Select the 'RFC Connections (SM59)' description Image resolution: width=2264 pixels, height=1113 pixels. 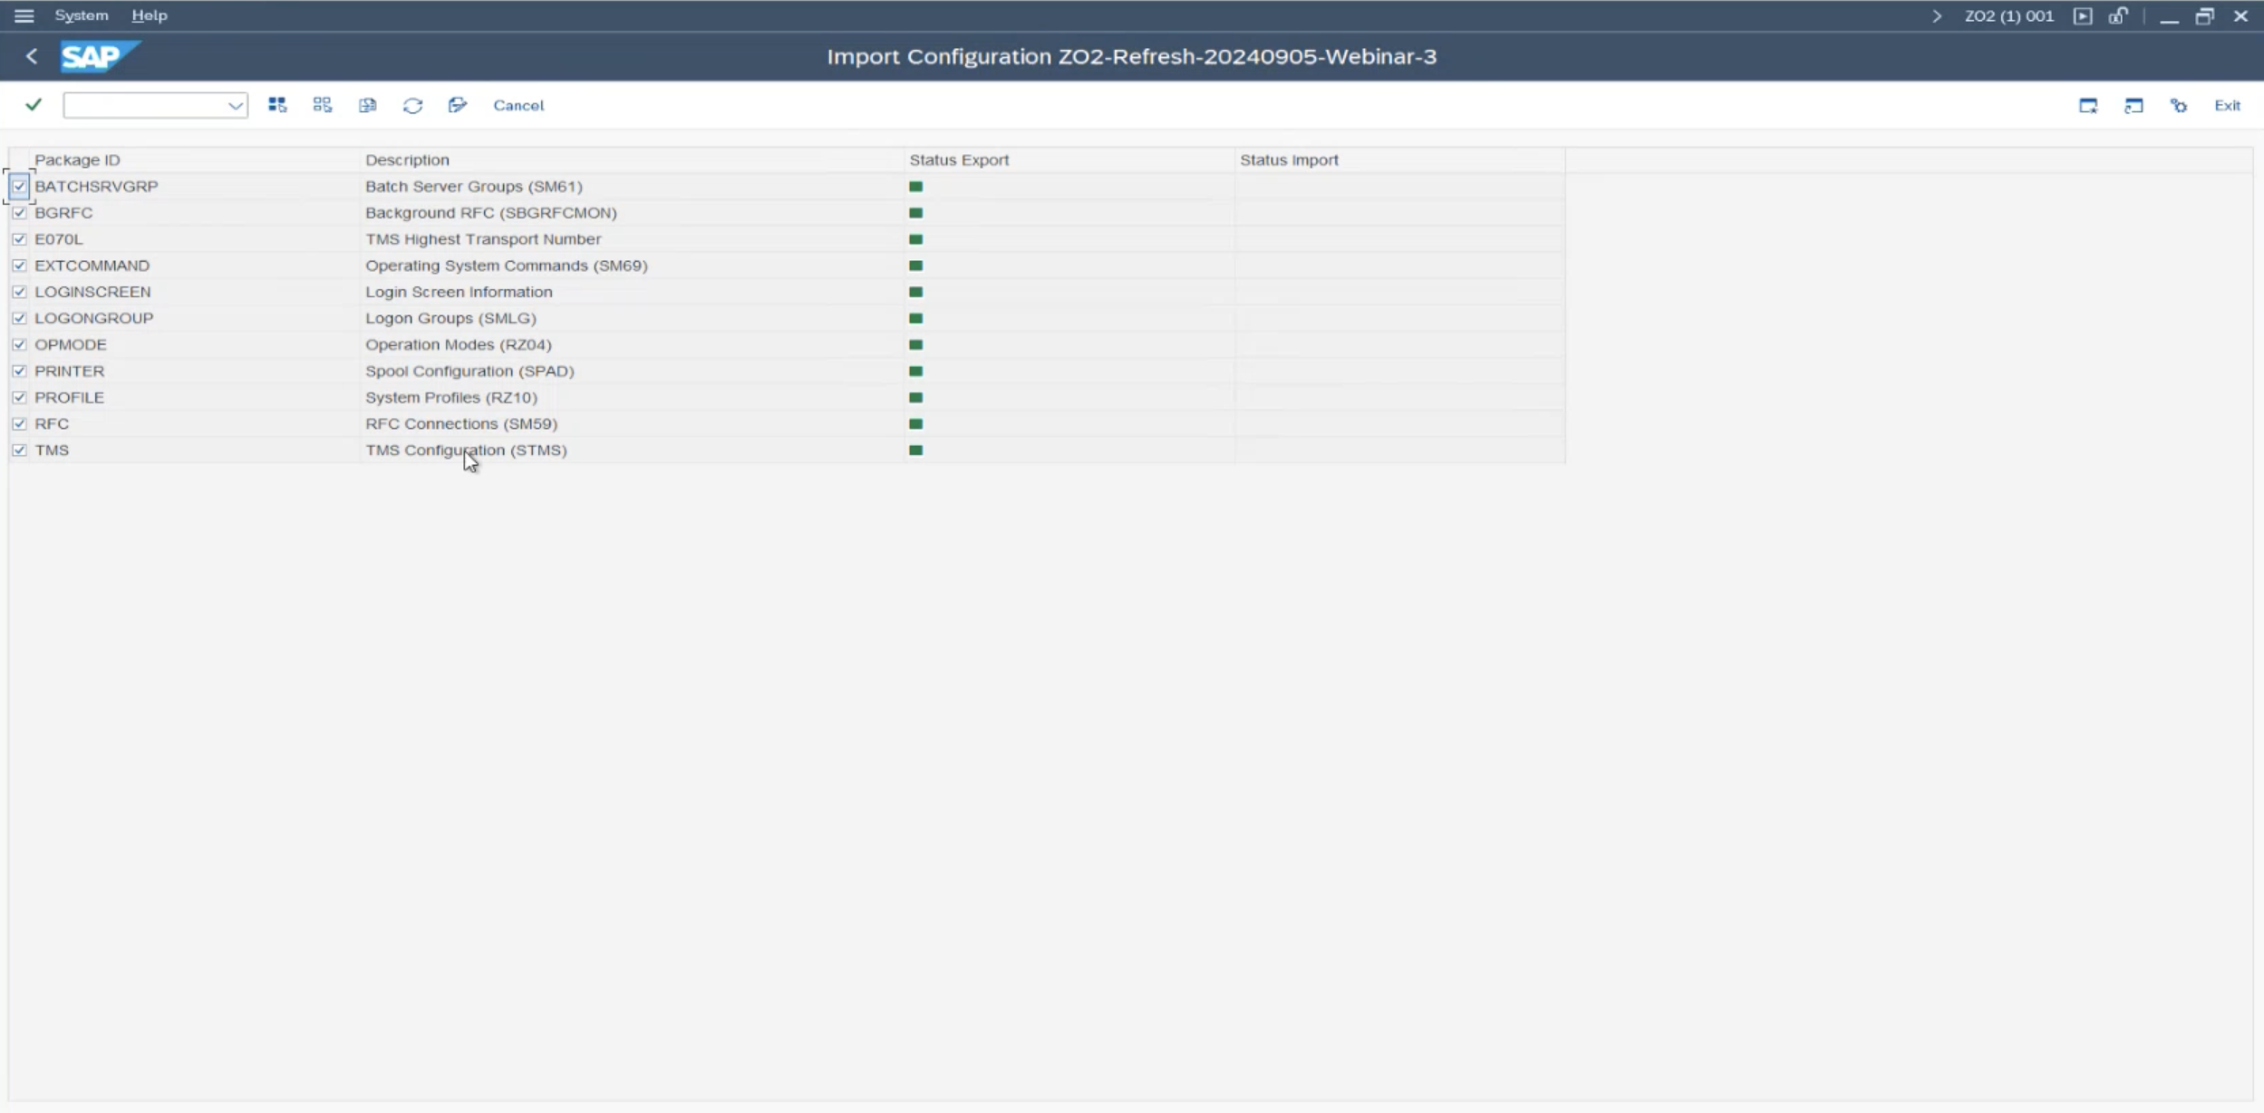coord(461,422)
